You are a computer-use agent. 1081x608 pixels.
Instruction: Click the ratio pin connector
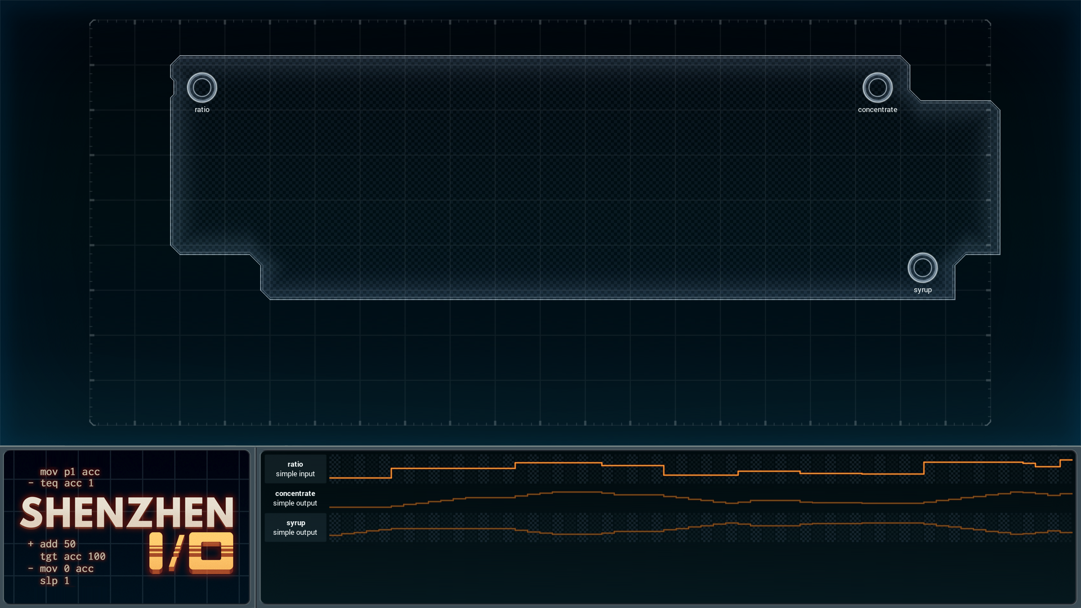202,87
